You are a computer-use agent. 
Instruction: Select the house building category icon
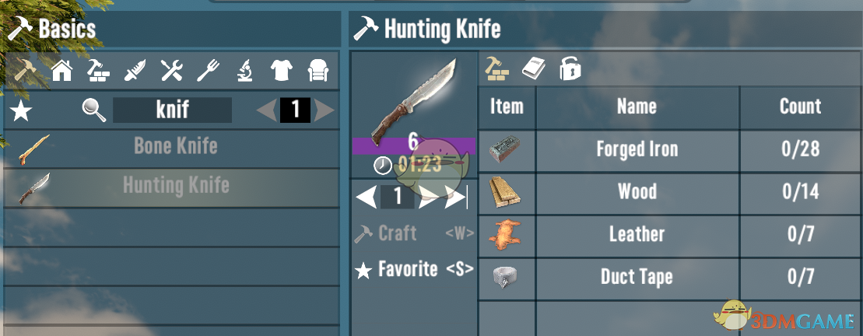coord(61,71)
